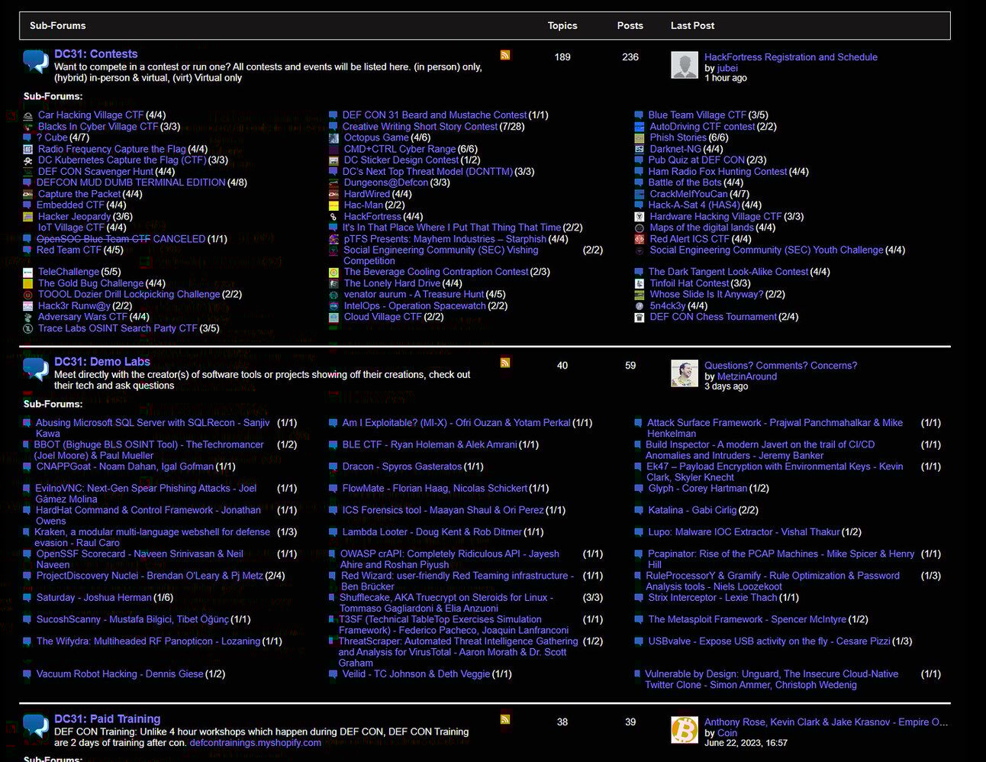Click the icon next to Capture the Packet
This screenshot has width=986, height=762.
pyautogui.click(x=28, y=195)
